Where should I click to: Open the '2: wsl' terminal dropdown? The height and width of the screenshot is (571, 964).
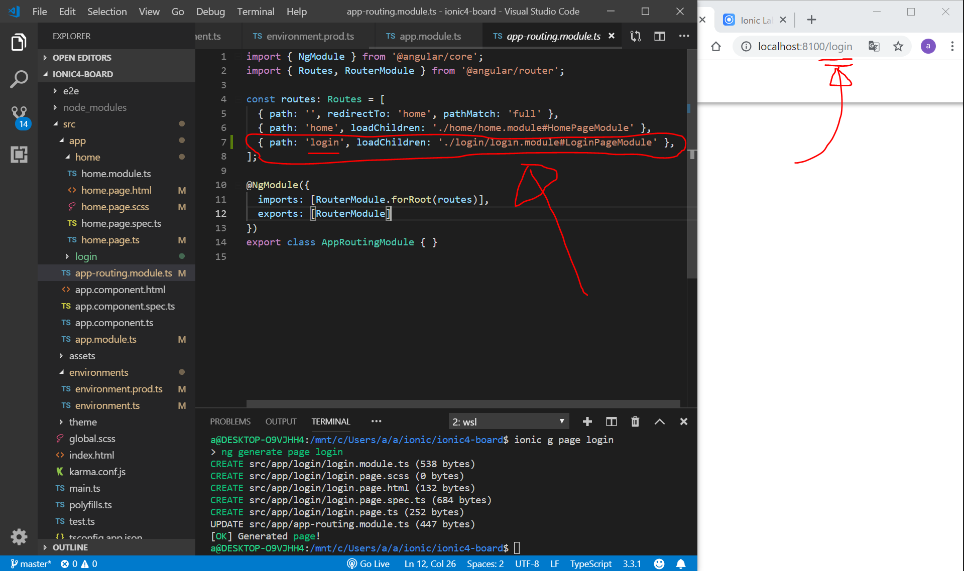tap(508, 421)
